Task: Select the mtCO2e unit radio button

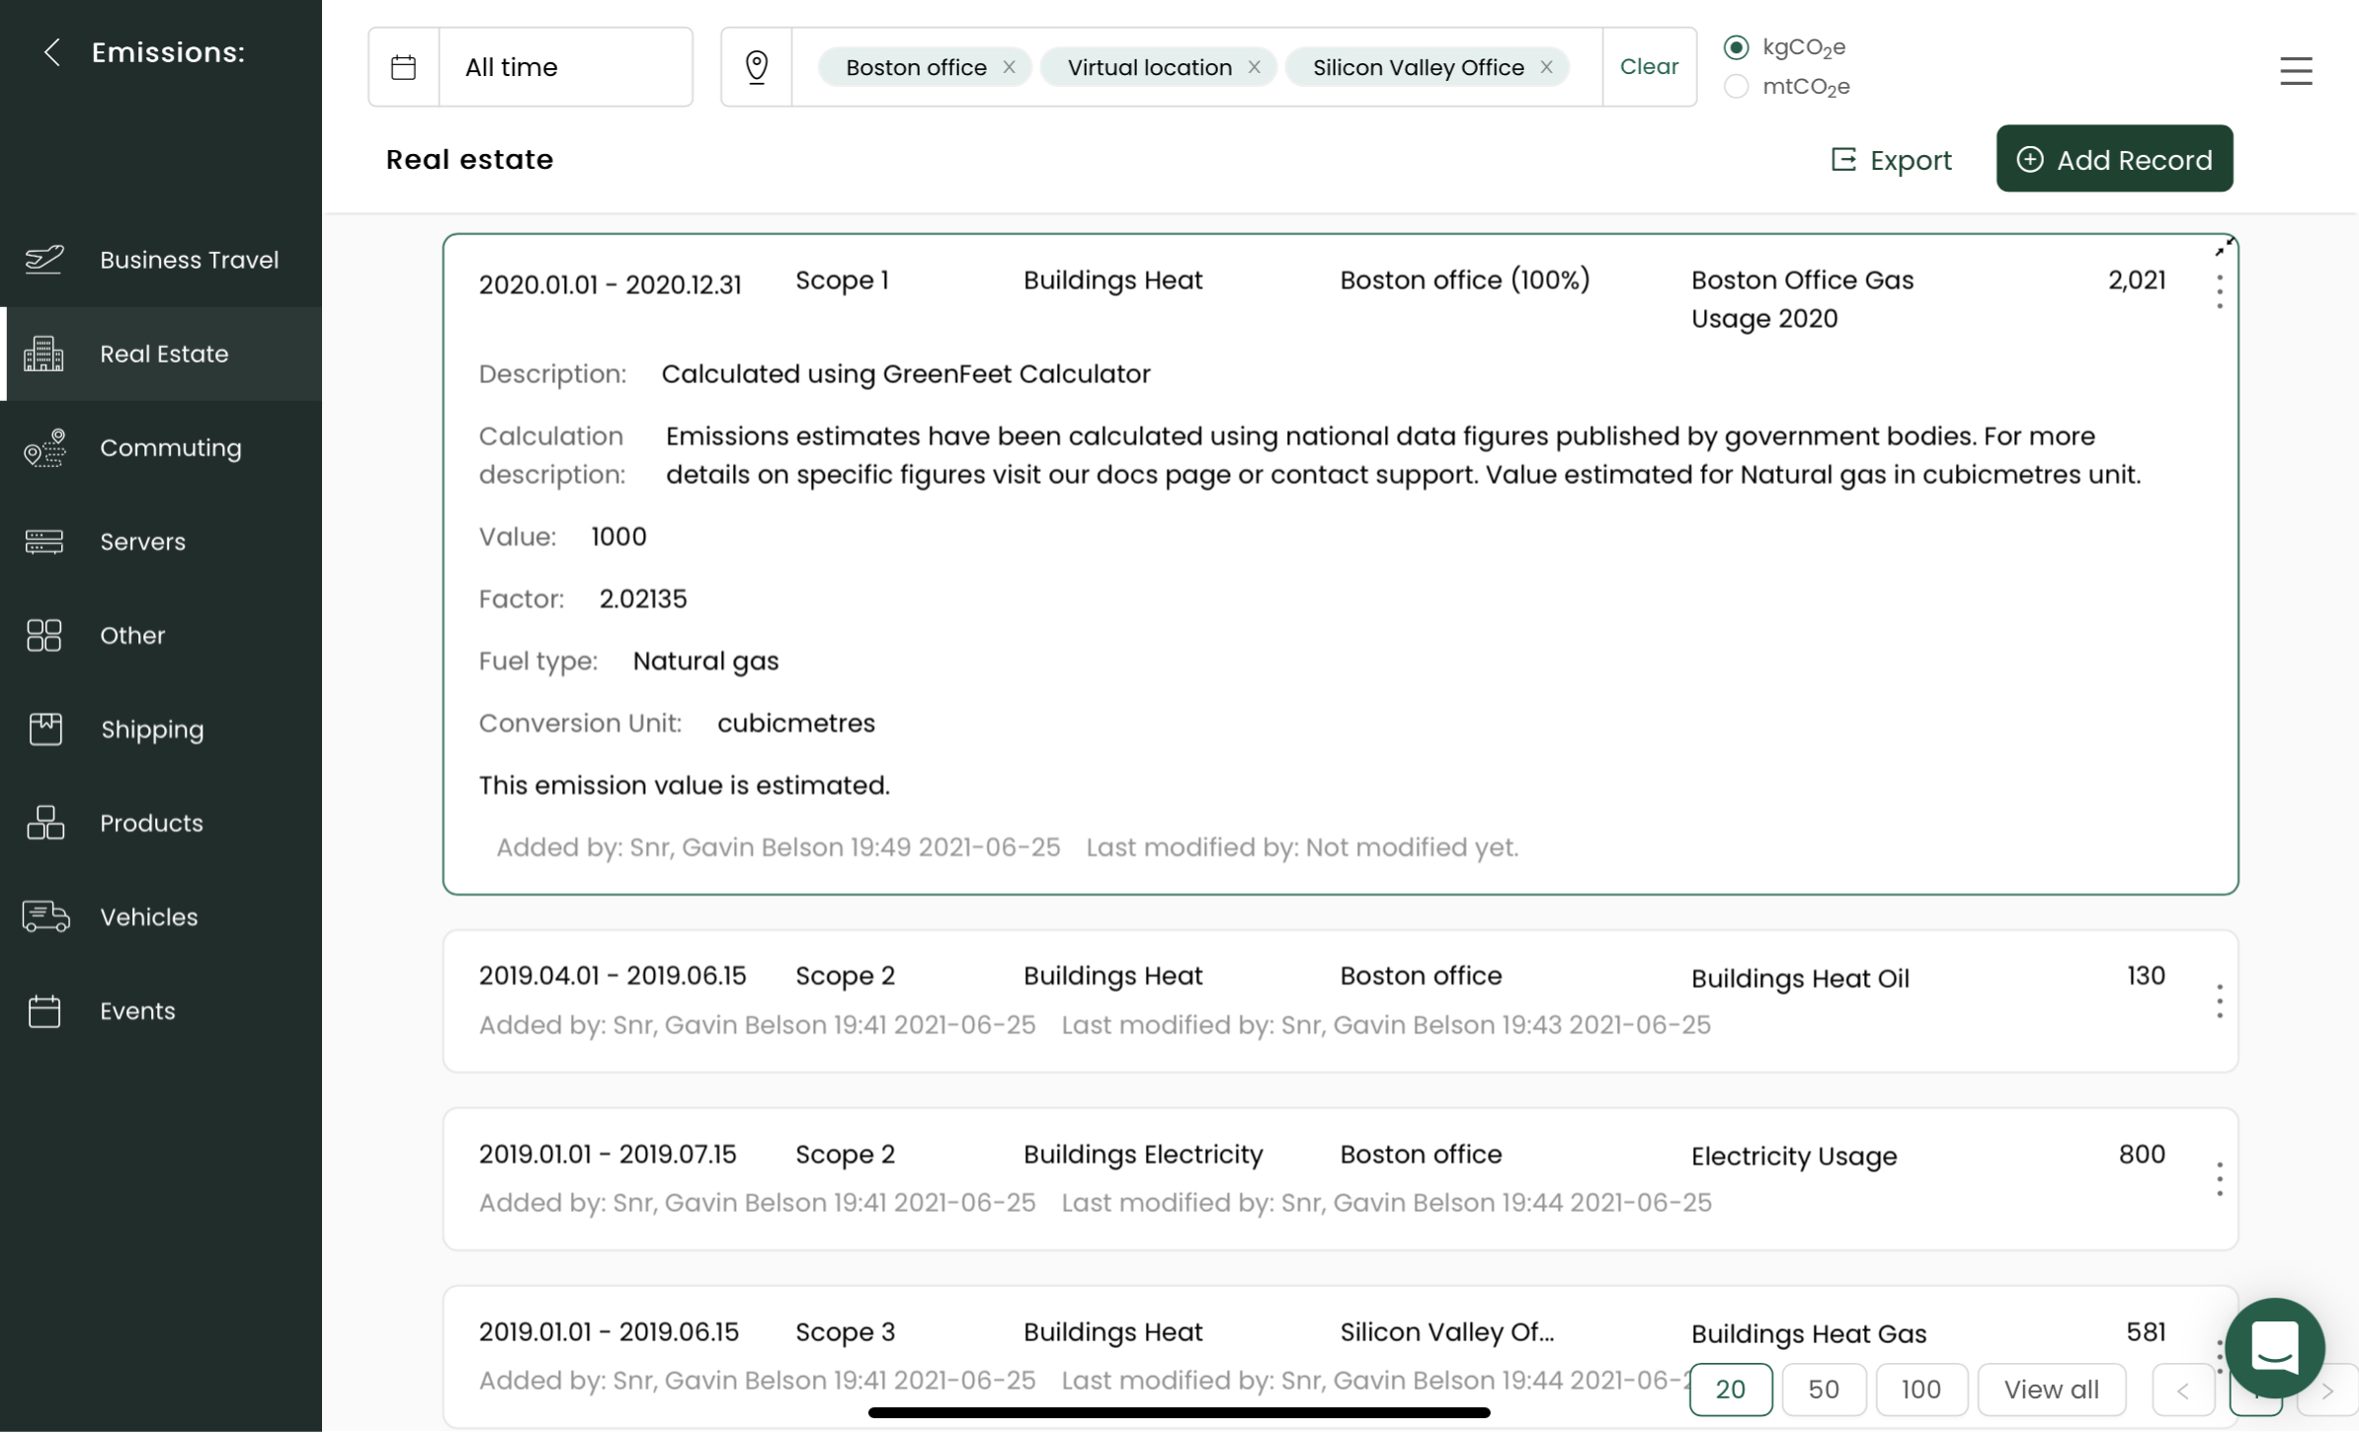Action: (1736, 87)
